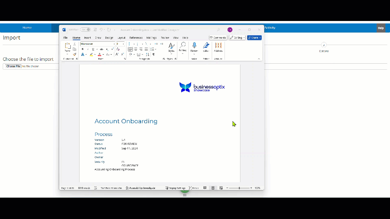Click Accessibility: Investigate in status bar

click(x=140, y=188)
